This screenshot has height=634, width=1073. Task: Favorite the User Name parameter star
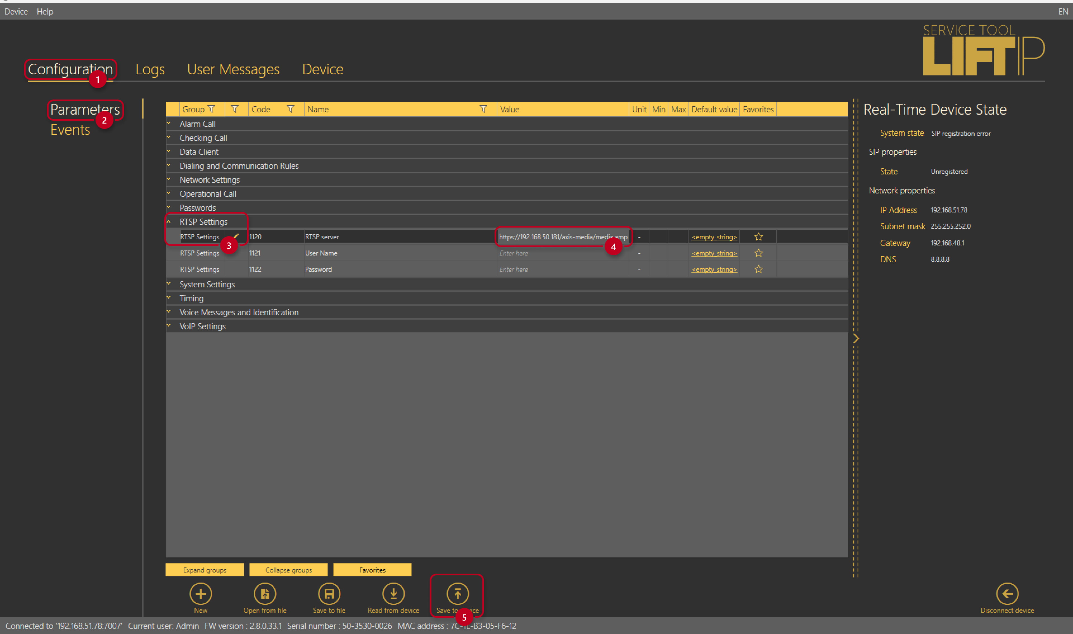(x=758, y=253)
